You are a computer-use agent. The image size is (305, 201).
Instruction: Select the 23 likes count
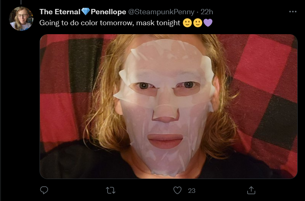[192, 191]
